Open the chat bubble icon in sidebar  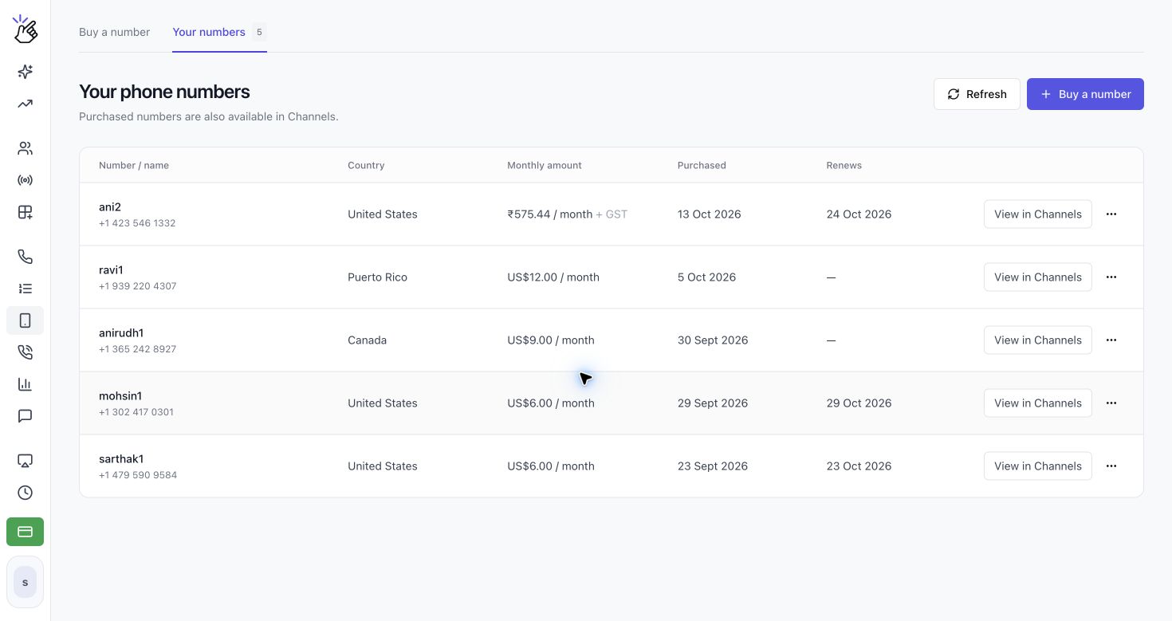pos(25,416)
